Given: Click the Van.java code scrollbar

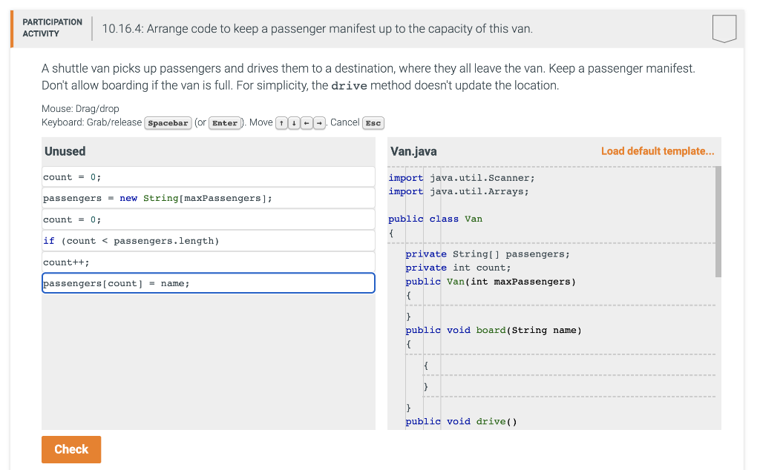Looking at the screenshot, I should click(x=718, y=222).
